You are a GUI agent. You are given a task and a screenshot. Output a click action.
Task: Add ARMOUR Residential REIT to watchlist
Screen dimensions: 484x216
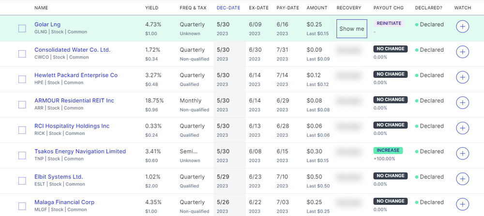pos(462,102)
